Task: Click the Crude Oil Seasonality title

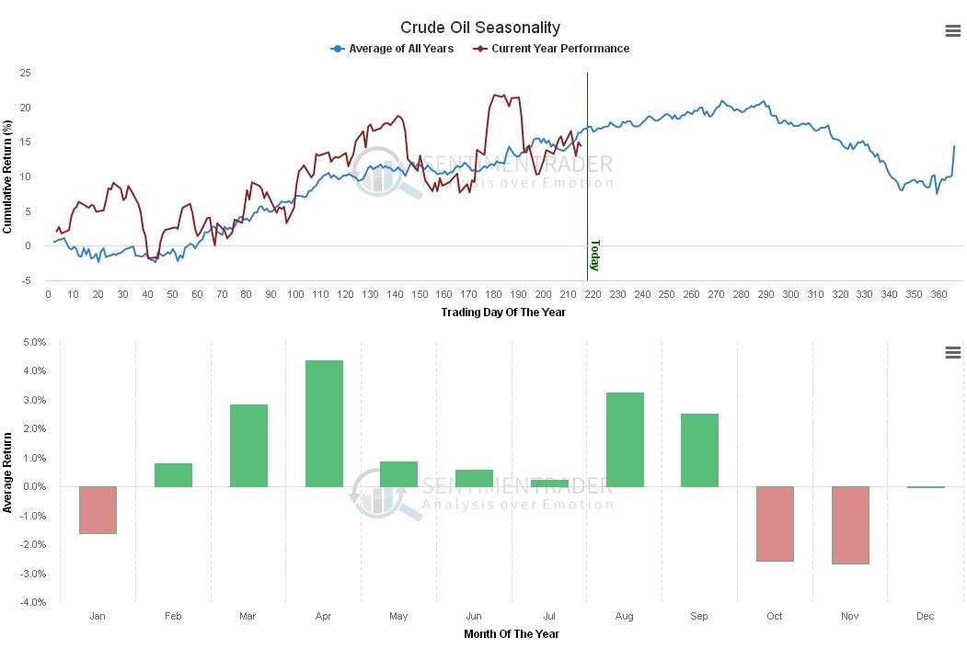Action: pos(480,28)
